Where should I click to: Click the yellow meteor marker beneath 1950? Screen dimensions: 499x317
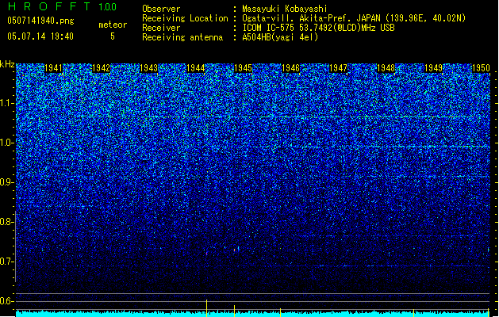click(489, 312)
